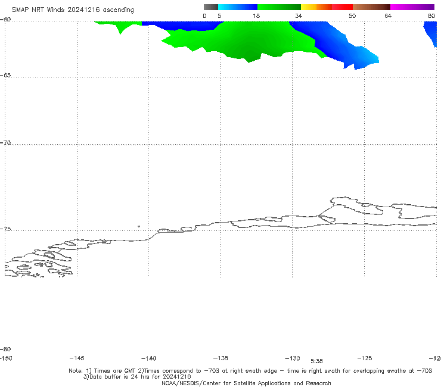The image size is (441, 387).
Task: Click the credit 'NOAA/NESDIS/Center for Satellite Applications and Research'
Action: point(246,383)
